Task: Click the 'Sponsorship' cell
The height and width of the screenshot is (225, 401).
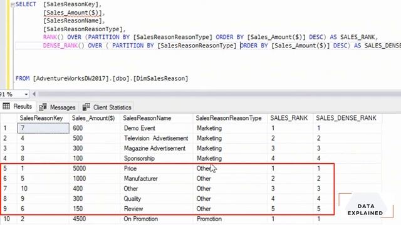Action: (157, 158)
